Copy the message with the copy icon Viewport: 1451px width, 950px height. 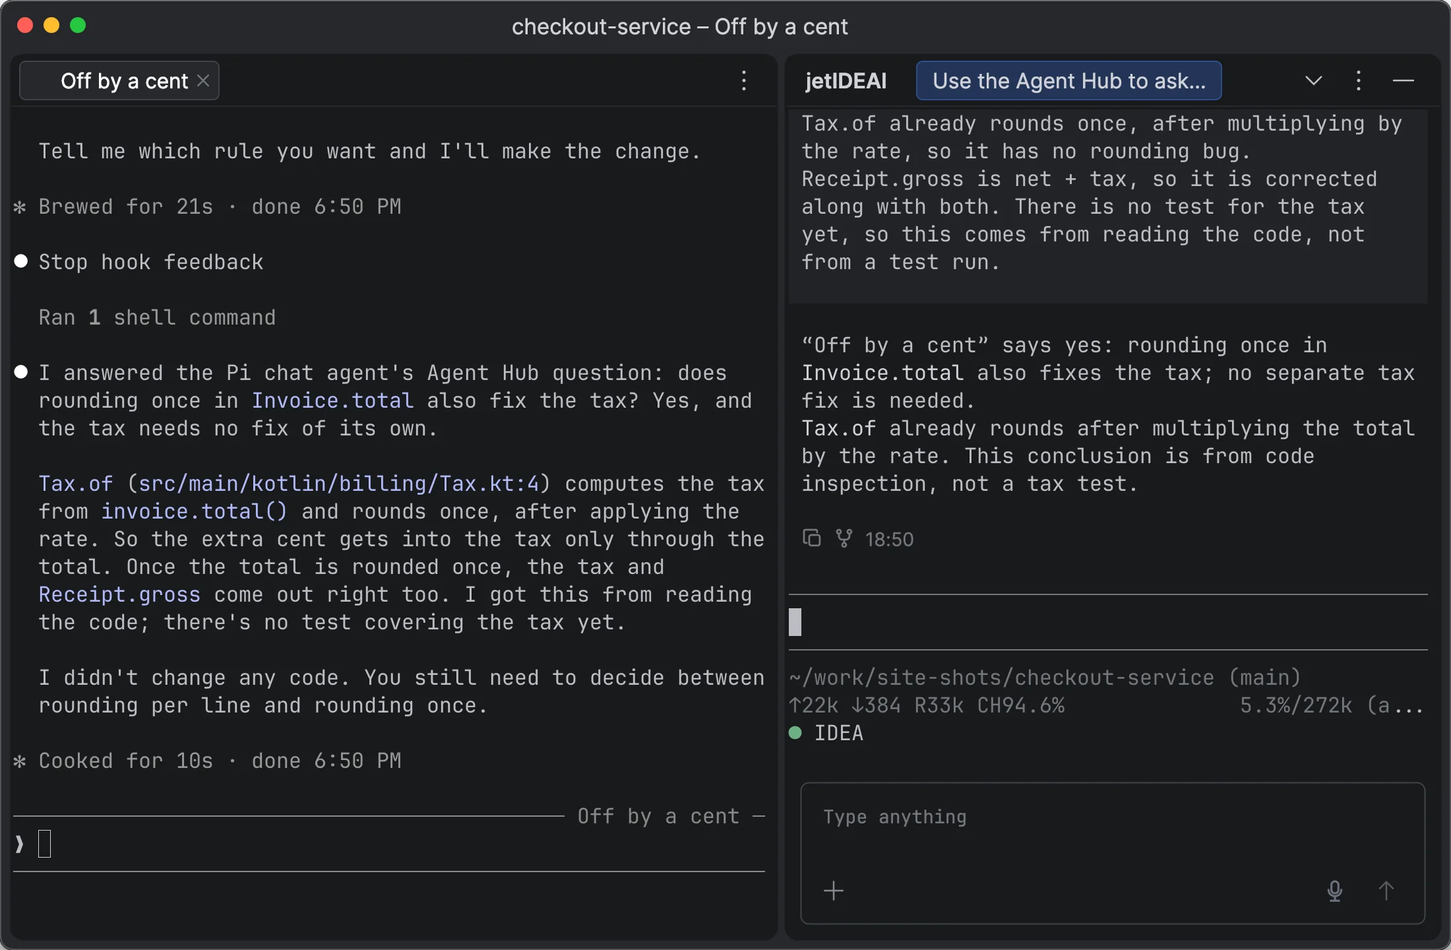click(x=812, y=538)
